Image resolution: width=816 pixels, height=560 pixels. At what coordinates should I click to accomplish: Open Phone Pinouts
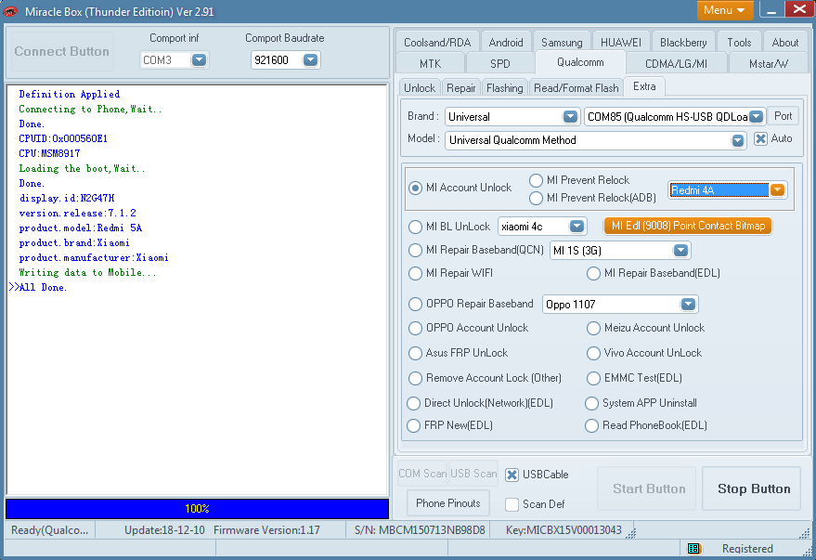pyautogui.click(x=448, y=503)
